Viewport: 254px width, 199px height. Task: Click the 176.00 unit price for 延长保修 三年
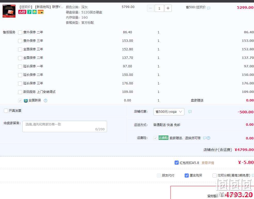click(127, 83)
